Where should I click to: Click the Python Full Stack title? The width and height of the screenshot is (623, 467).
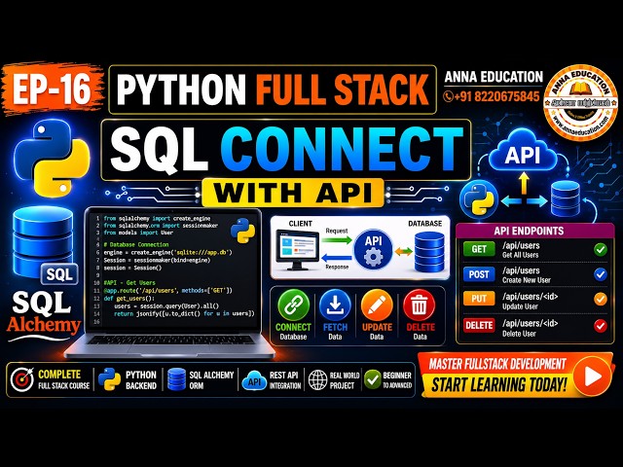[x=273, y=89]
